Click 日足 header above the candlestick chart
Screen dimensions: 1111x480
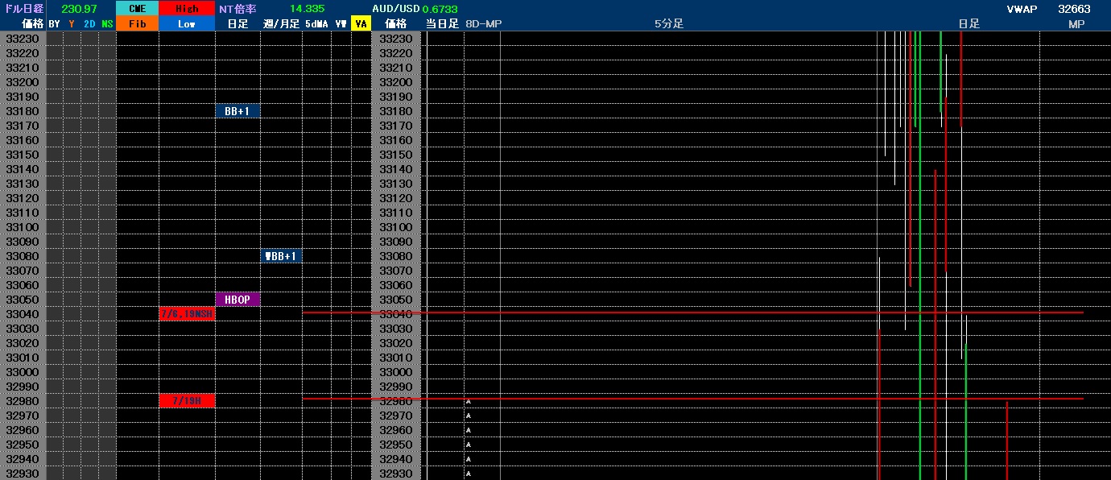969,24
